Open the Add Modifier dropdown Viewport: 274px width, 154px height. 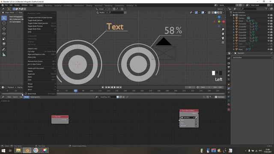[x=252, y=57]
